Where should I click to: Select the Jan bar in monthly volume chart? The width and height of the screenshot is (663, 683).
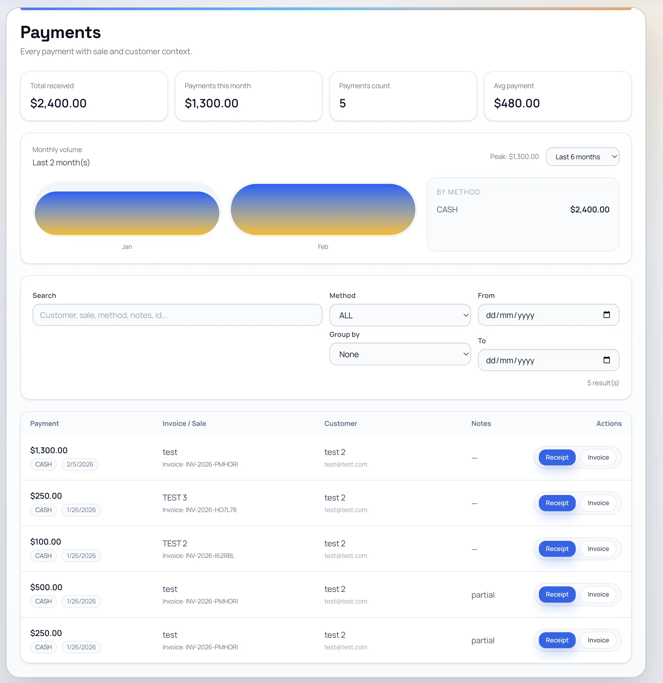(x=126, y=213)
